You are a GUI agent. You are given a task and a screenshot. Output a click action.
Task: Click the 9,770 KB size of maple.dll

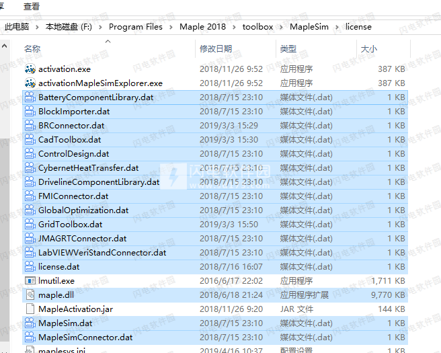coord(388,295)
